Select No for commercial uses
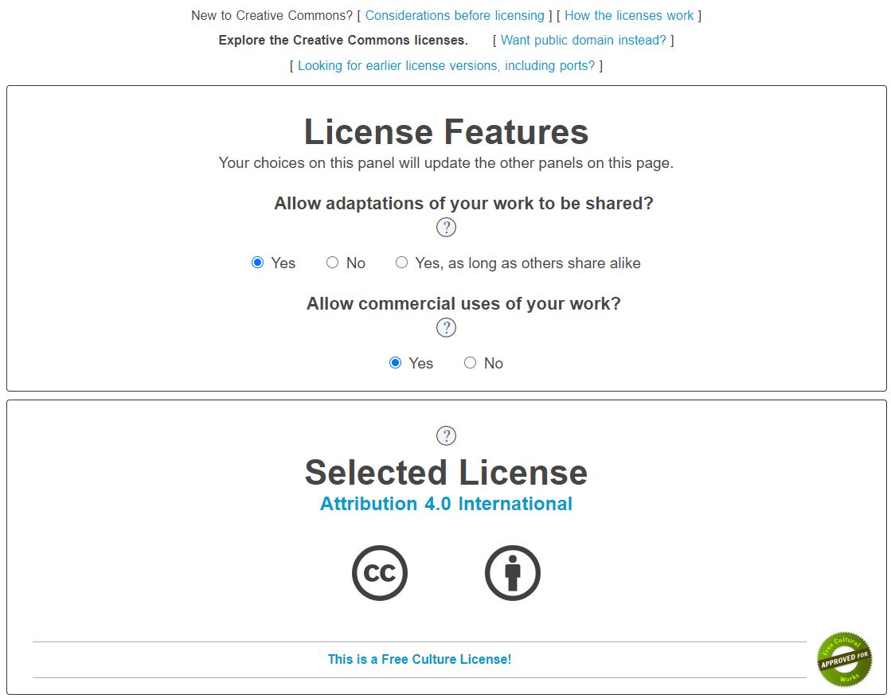Screen dimensions: 891x698 click(x=470, y=362)
